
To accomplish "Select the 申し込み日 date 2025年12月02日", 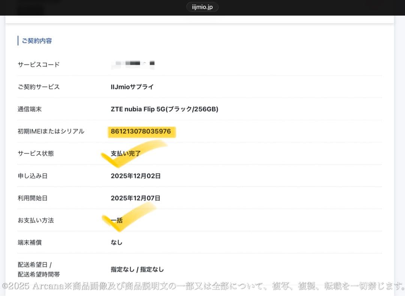I will tap(136, 176).
